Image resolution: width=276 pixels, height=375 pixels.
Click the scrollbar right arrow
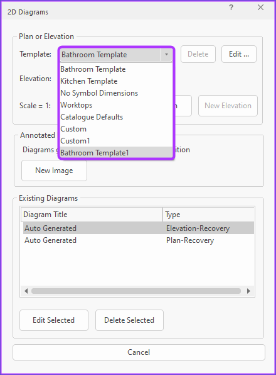[248, 291]
